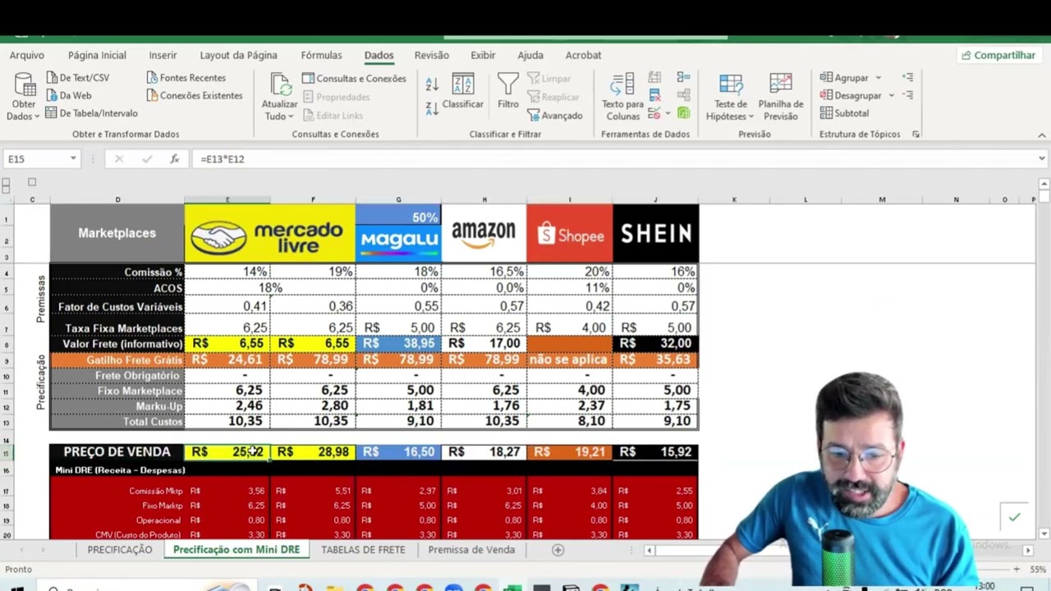Click the formula field =E13*E12
Viewport: 1051px width, 591px height.
pyautogui.click(x=612, y=158)
